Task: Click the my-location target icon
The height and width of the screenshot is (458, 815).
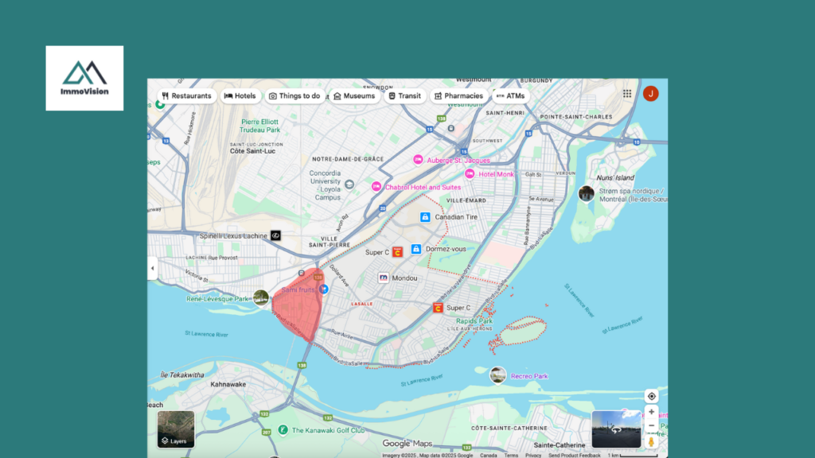Action: 651,396
